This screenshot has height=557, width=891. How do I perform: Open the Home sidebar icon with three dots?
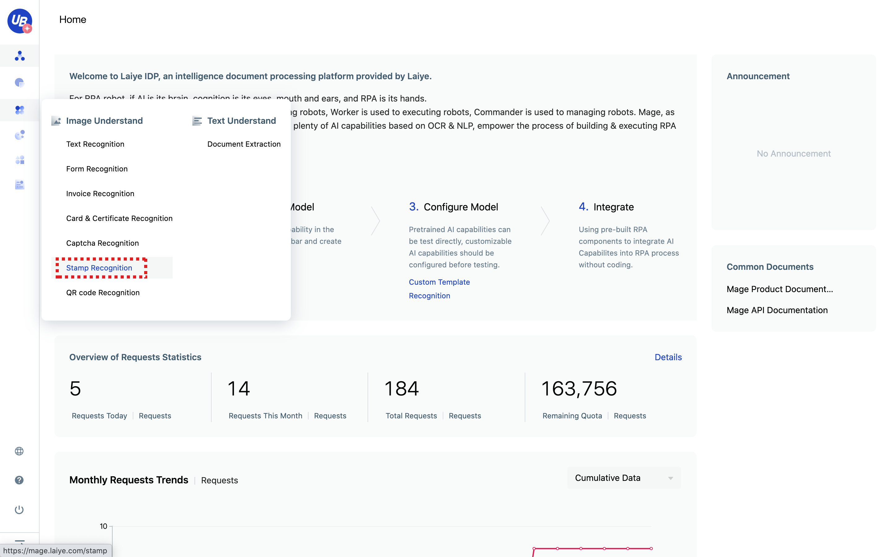pyautogui.click(x=19, y=56)
